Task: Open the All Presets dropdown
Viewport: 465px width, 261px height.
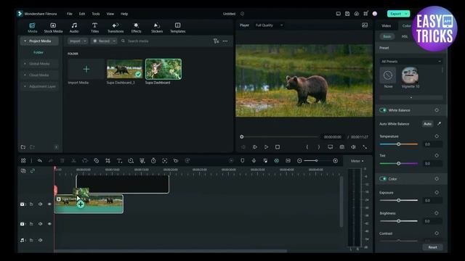Action: tap(411, 61)
